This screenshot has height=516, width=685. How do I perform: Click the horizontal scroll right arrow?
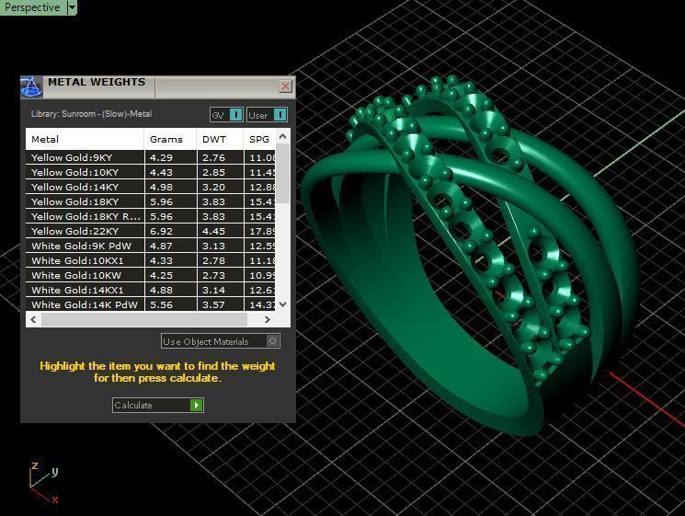(x=268, y=320)
